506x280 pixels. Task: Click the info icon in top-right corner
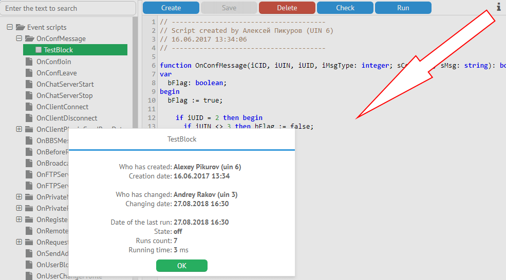point(498,7)
